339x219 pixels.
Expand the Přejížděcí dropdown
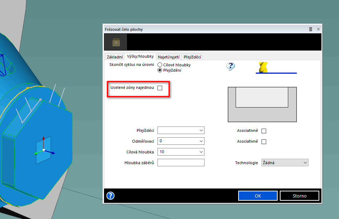(201, 130)
